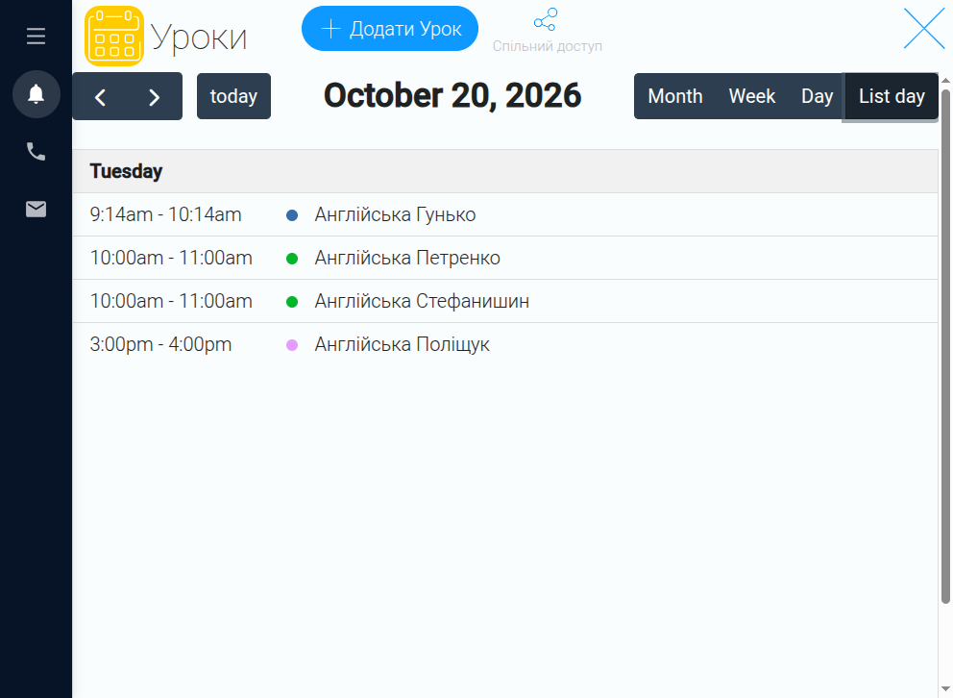
Task: Switch to Month view
Action: click(x=674, y=96)
